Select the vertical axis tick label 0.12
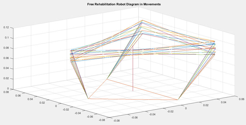The width and height of the screenshot is (246, 125). [x=6, y=27]
